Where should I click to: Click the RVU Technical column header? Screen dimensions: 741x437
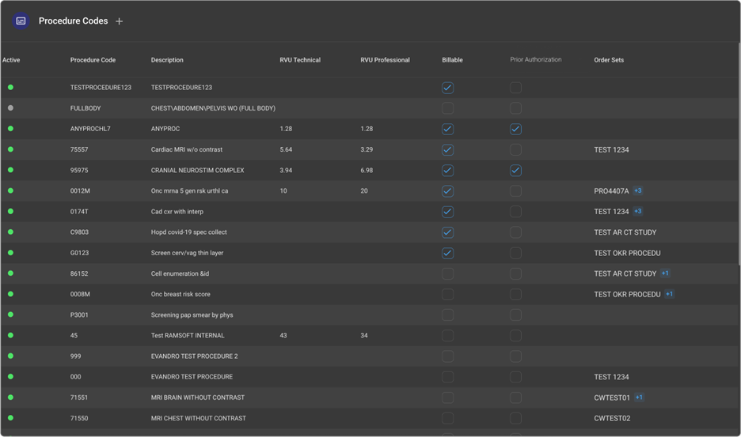pyautogui.click(x=300, y=60)
